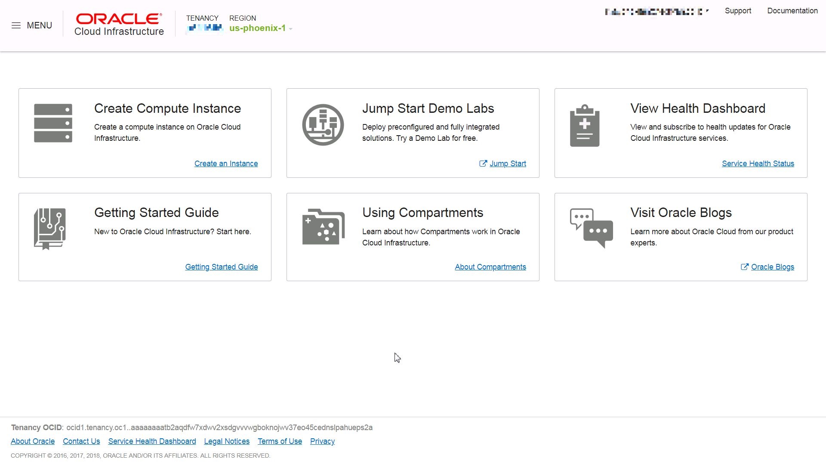Open the Documentation menu item
Image resolution: width=826 pixels, height=465 pixels.
pos(792,11)
